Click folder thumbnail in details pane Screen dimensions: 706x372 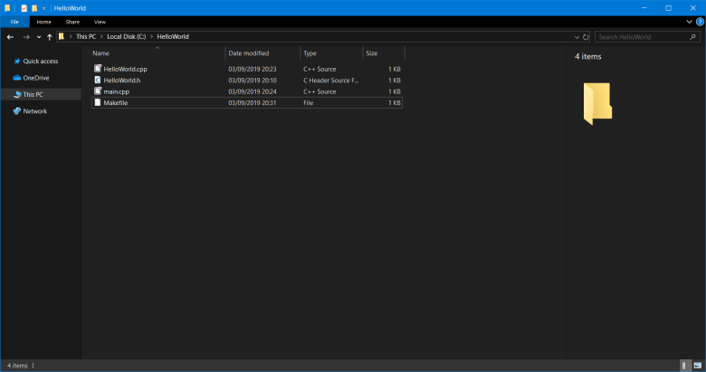pyautogui.click(x=597, y=103)
